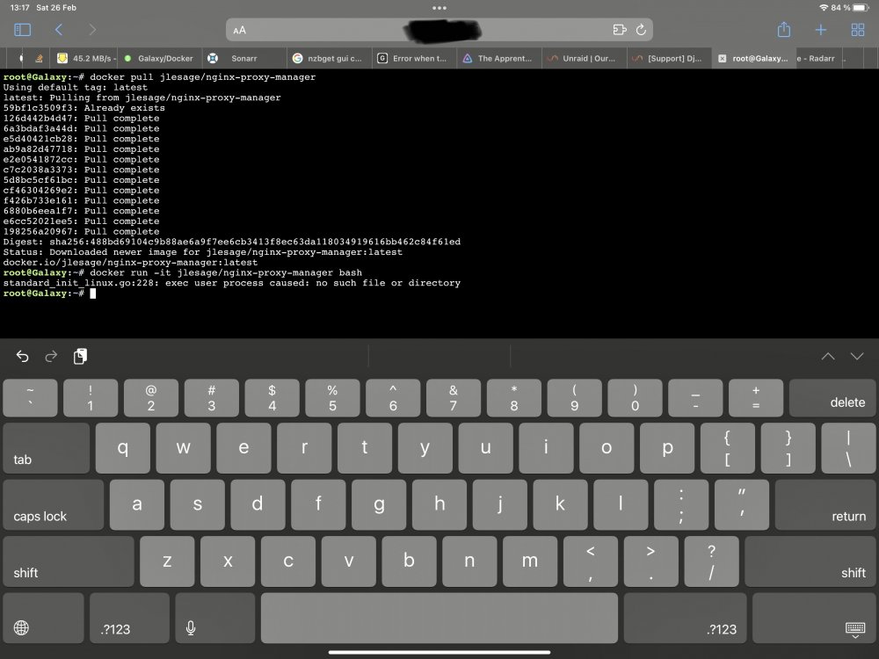This screenshot has width=879, height=659.
Task: Switch to the Unraid | Our... tab
Action: [583, 58]
